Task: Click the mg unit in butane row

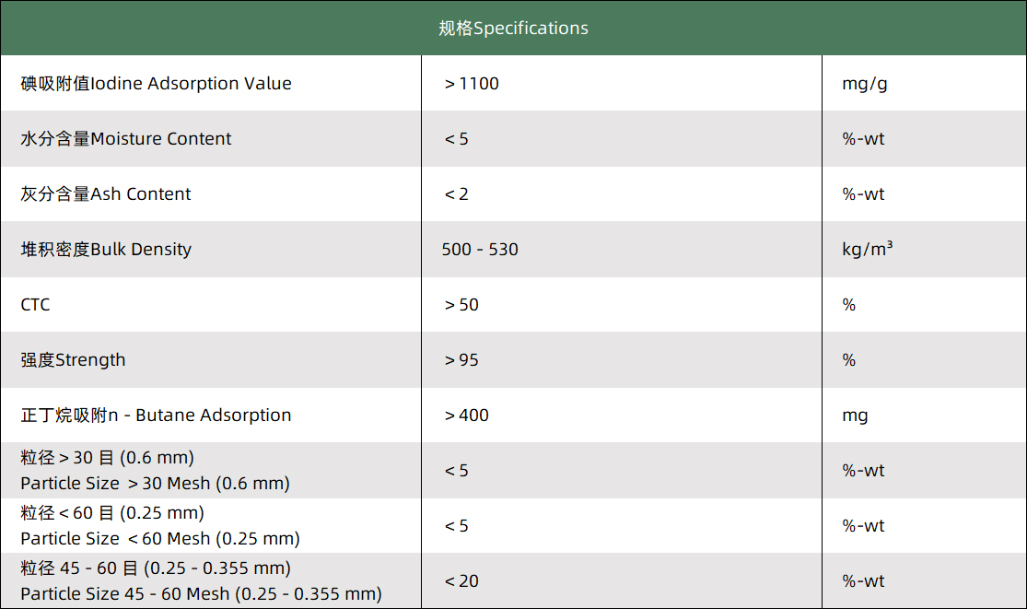Action: [x=855, y=416]
